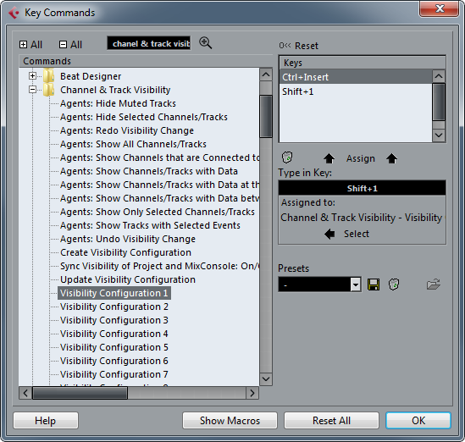Screen dimensions: 465x442
Task: Click the search magnifier icon
Action: coord(205,43)
